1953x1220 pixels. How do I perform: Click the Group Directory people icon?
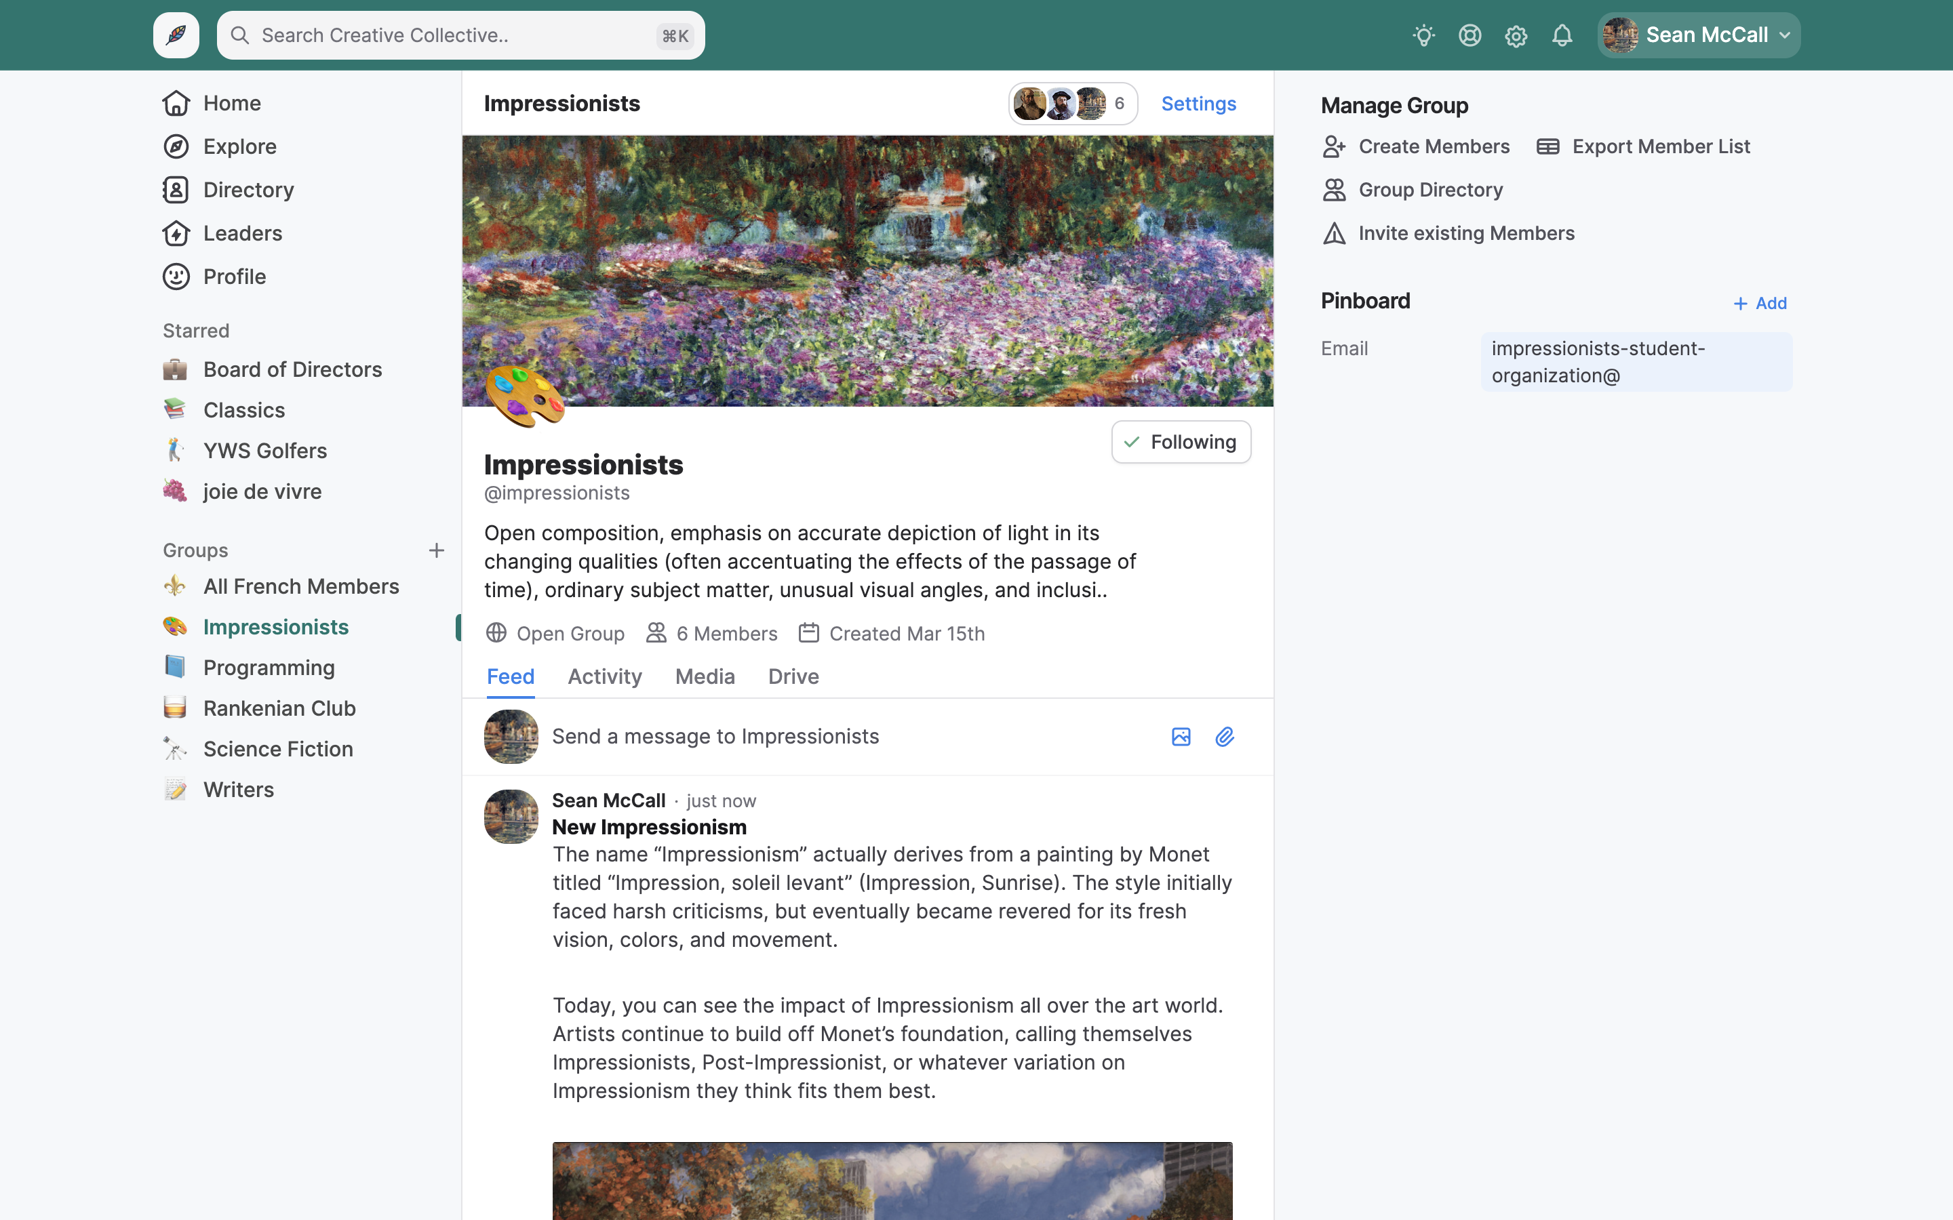1334,190
